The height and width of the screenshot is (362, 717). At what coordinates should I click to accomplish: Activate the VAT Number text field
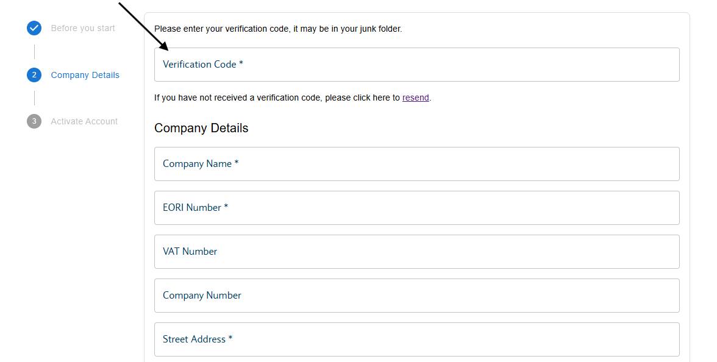[416, 251]
